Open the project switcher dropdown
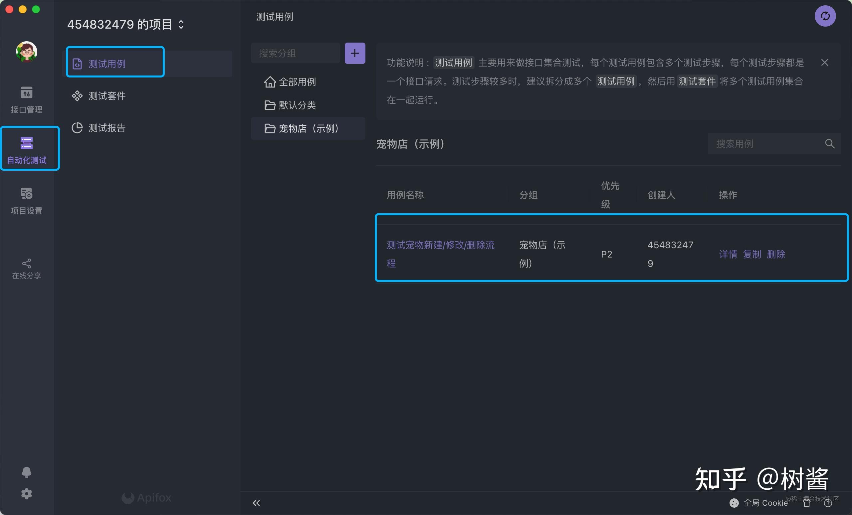This screenshot has height=515, width=852. point(126,25)
